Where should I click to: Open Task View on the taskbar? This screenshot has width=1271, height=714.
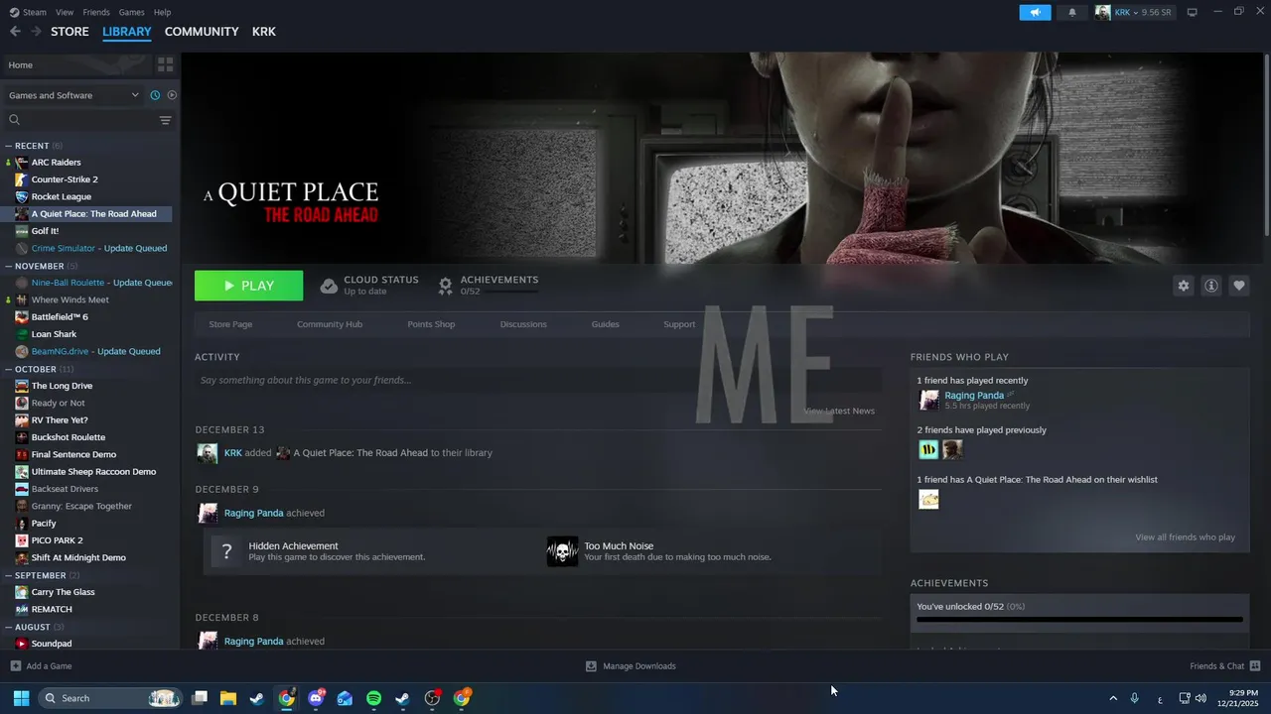[200, 698]
